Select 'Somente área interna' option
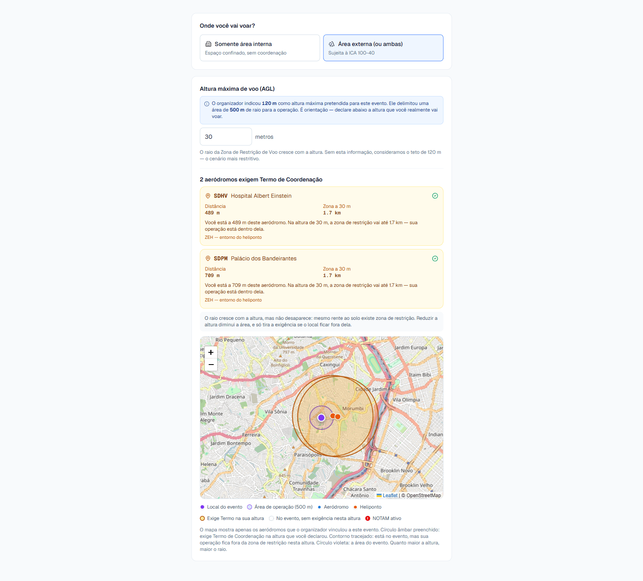 260,48
